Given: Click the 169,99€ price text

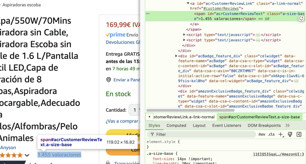Looking at the screenshot, I should (123, 25).
